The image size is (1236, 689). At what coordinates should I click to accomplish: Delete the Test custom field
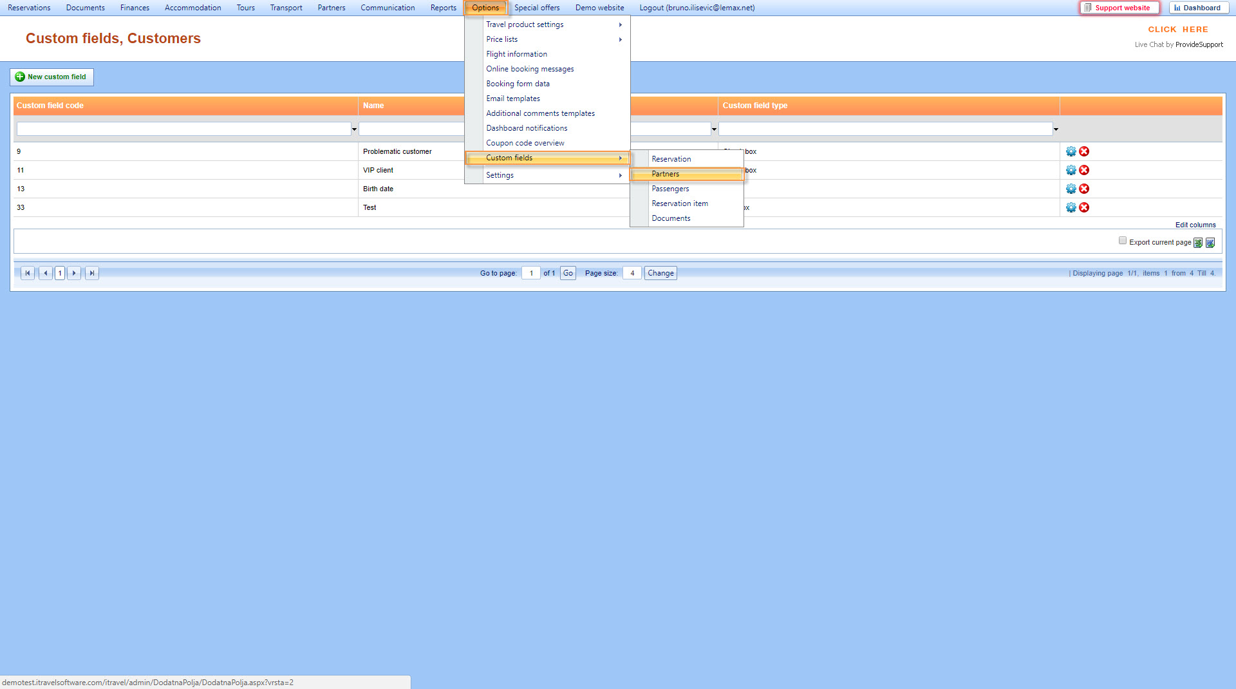[1084, 207]
